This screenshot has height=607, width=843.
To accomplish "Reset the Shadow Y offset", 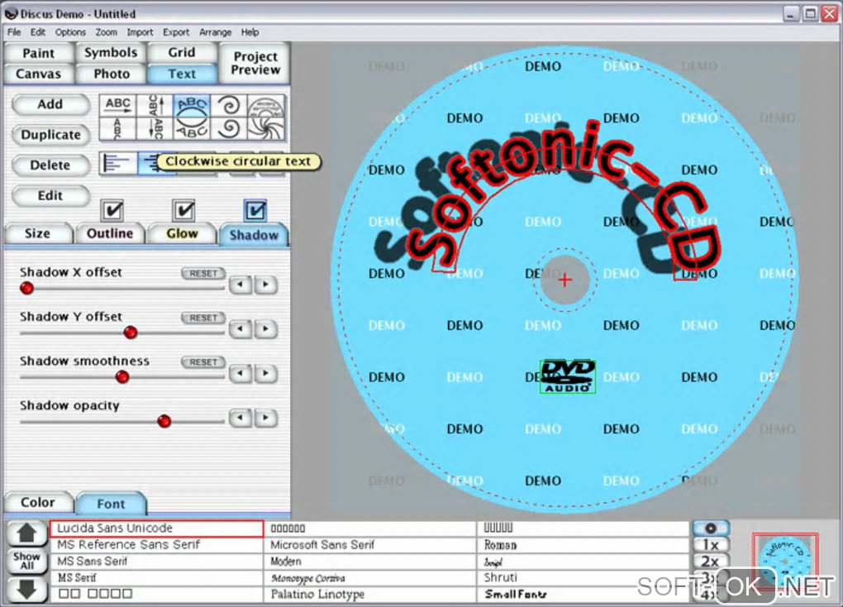I will click(x=202, y=318).
